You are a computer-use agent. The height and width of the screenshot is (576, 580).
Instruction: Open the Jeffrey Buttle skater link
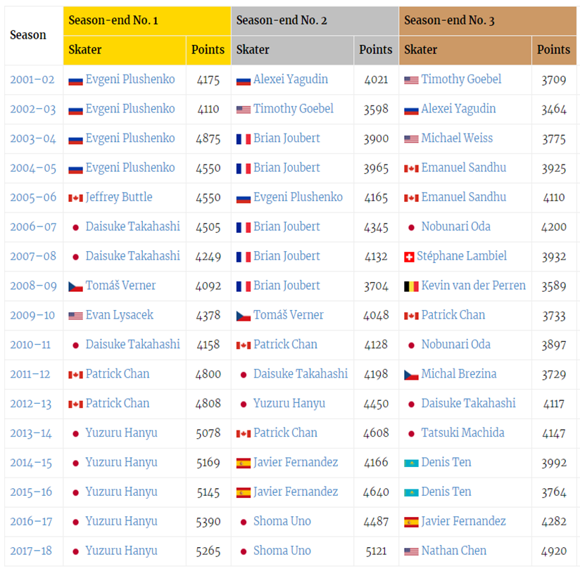tap(119, 197)
